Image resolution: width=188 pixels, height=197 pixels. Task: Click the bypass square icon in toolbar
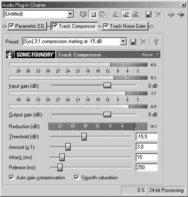(x=93, y=14)
